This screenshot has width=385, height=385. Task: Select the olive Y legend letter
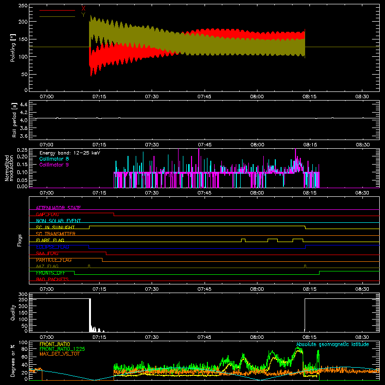(83, 15)
